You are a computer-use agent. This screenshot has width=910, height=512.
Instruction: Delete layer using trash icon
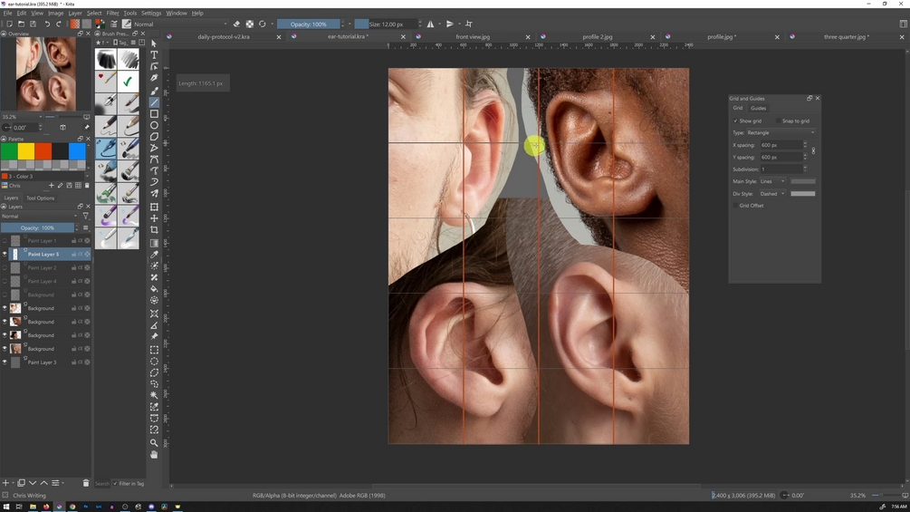click(86, 483)
